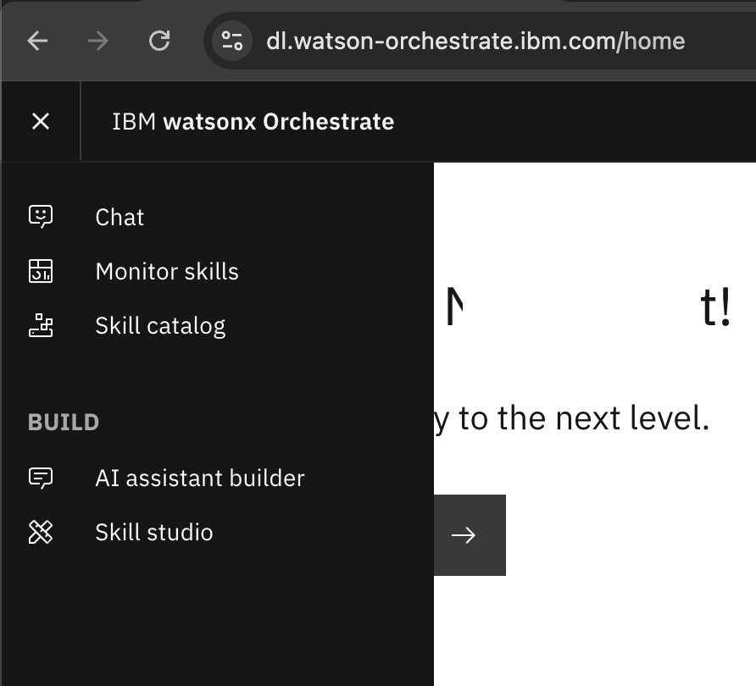Select the Skill studio menu label
Screen dimensions: 756x686
(154, 533)
